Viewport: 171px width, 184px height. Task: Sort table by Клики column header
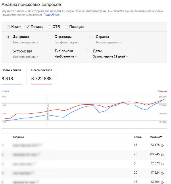(x=138, y=137)
